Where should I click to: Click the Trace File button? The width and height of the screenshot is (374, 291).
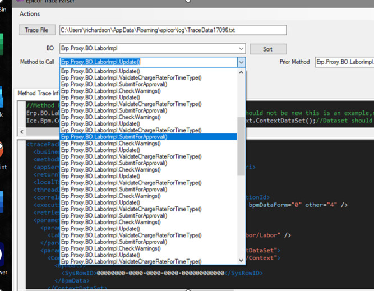36,30
